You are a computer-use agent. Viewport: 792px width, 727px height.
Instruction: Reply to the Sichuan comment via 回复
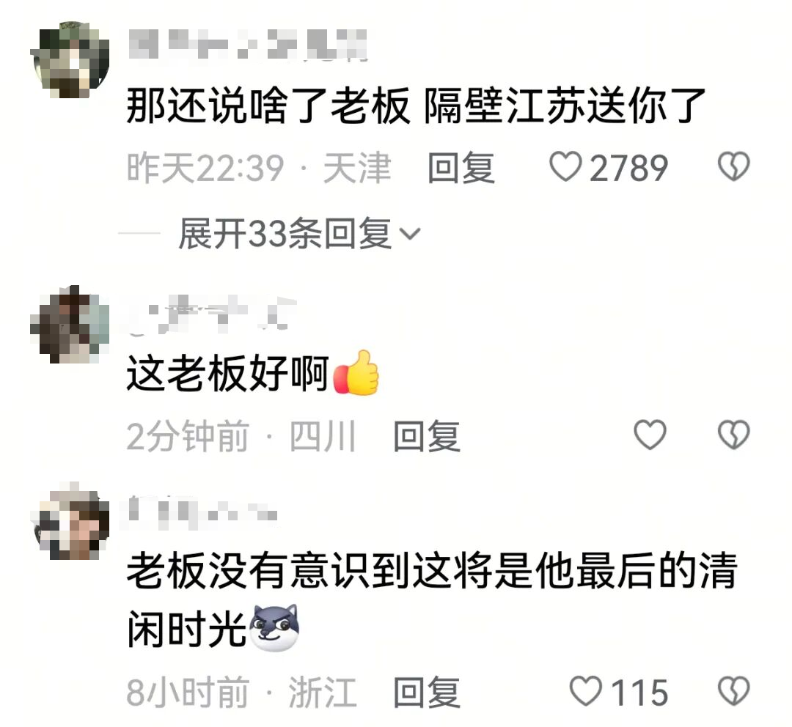point(427,436)
